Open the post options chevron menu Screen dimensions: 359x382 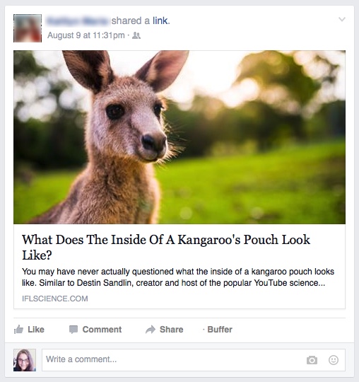342,19
